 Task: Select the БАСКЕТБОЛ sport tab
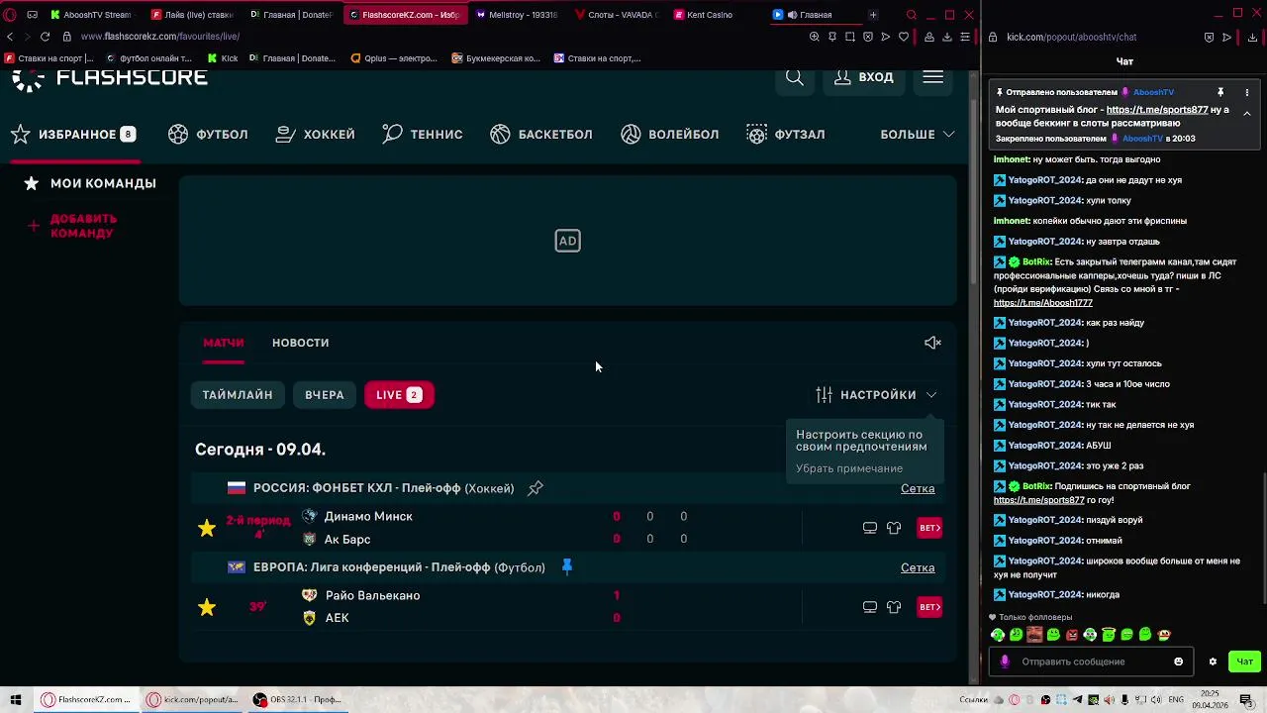coord(540,134)
